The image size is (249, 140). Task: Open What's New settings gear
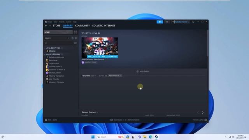[x=99, y=33]
